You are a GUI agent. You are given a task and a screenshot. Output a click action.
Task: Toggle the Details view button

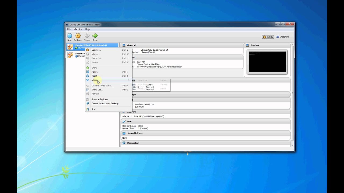[268, 37]
